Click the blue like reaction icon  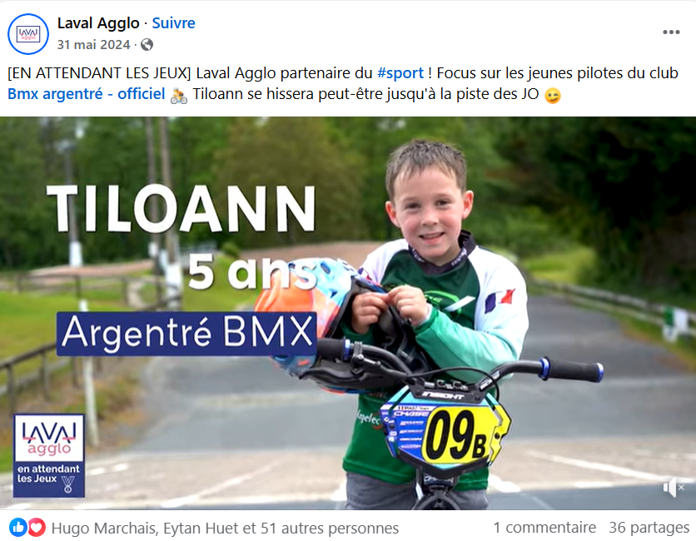18,527
